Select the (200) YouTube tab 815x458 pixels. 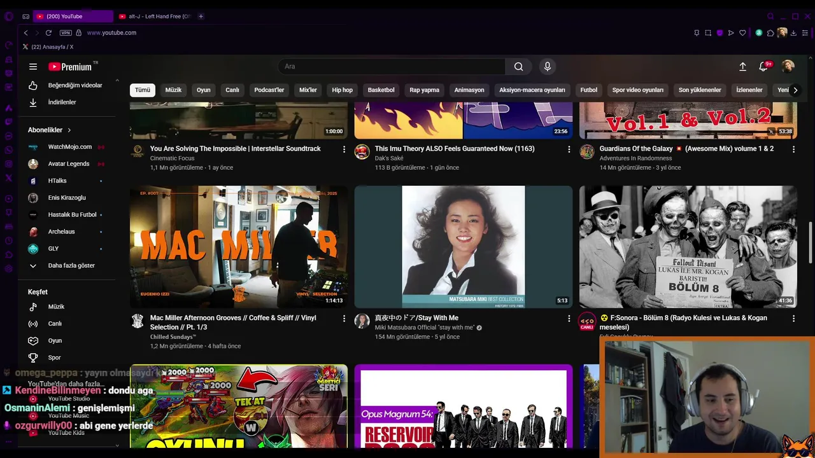(x=73, y=16)
